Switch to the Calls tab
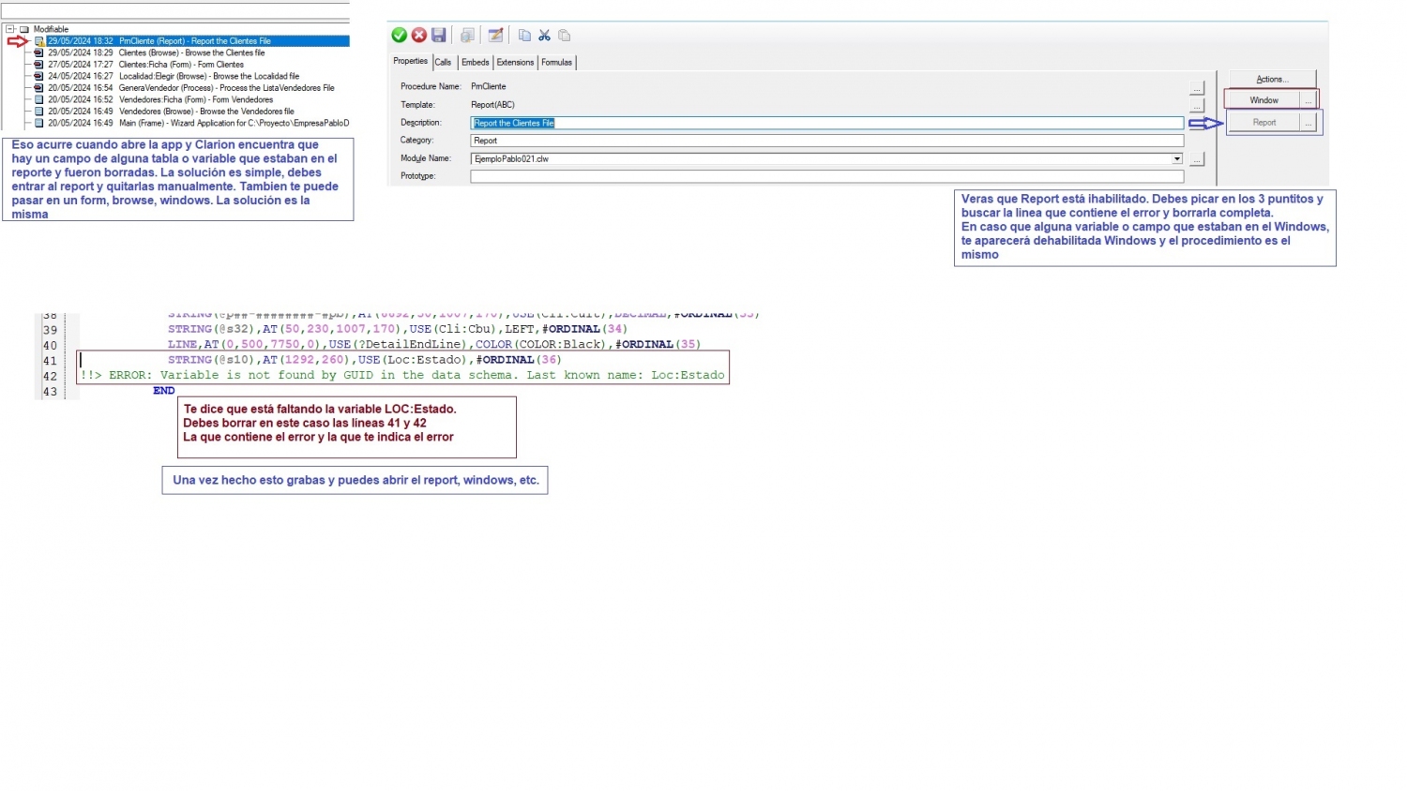The image size is (1407, 791). coord(443,63)
